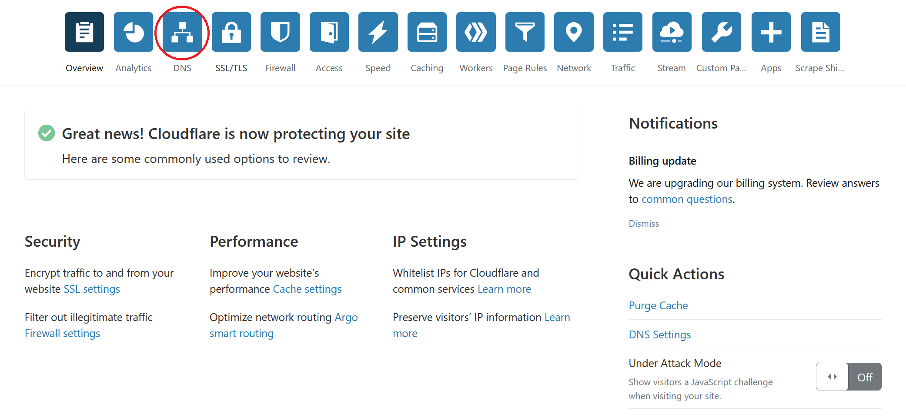
Task: Open the DNS network icon
Action: pos(182,32)
